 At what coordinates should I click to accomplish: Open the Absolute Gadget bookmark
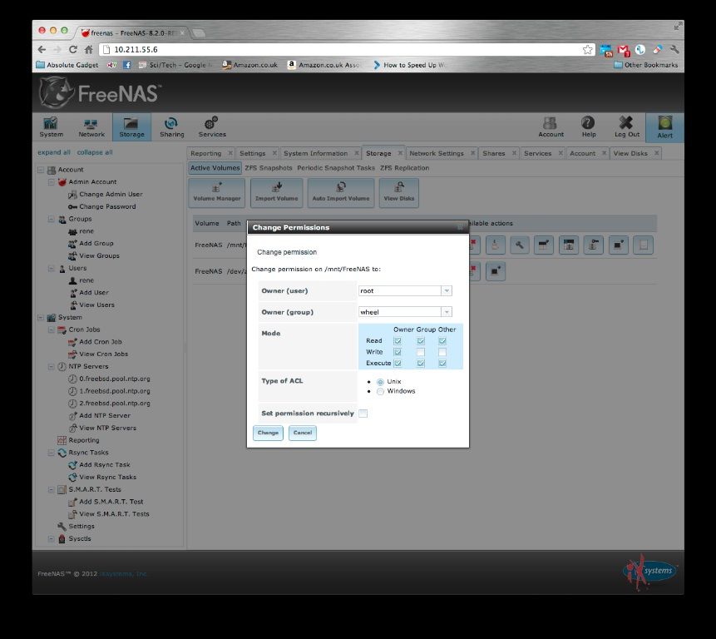tap(67, 65)
